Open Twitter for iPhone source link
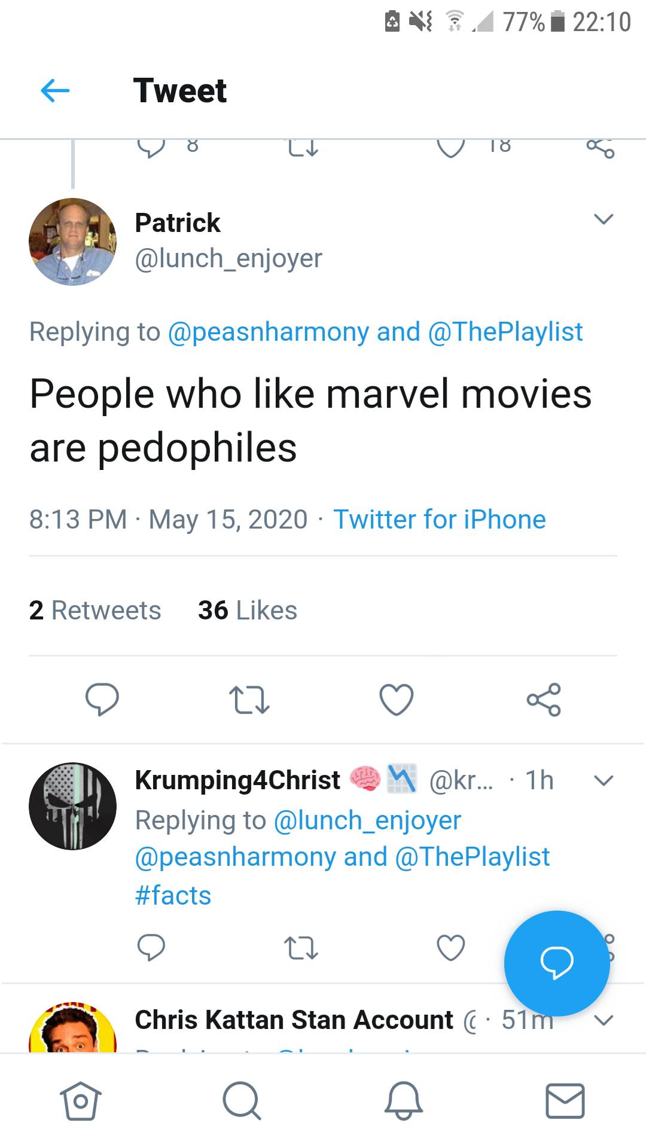 [438, 520]
